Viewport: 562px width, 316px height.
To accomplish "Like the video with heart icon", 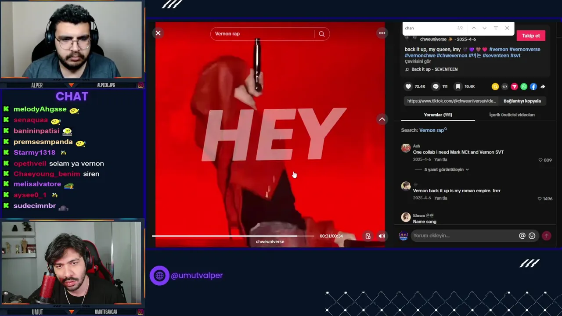I will 408,86.
